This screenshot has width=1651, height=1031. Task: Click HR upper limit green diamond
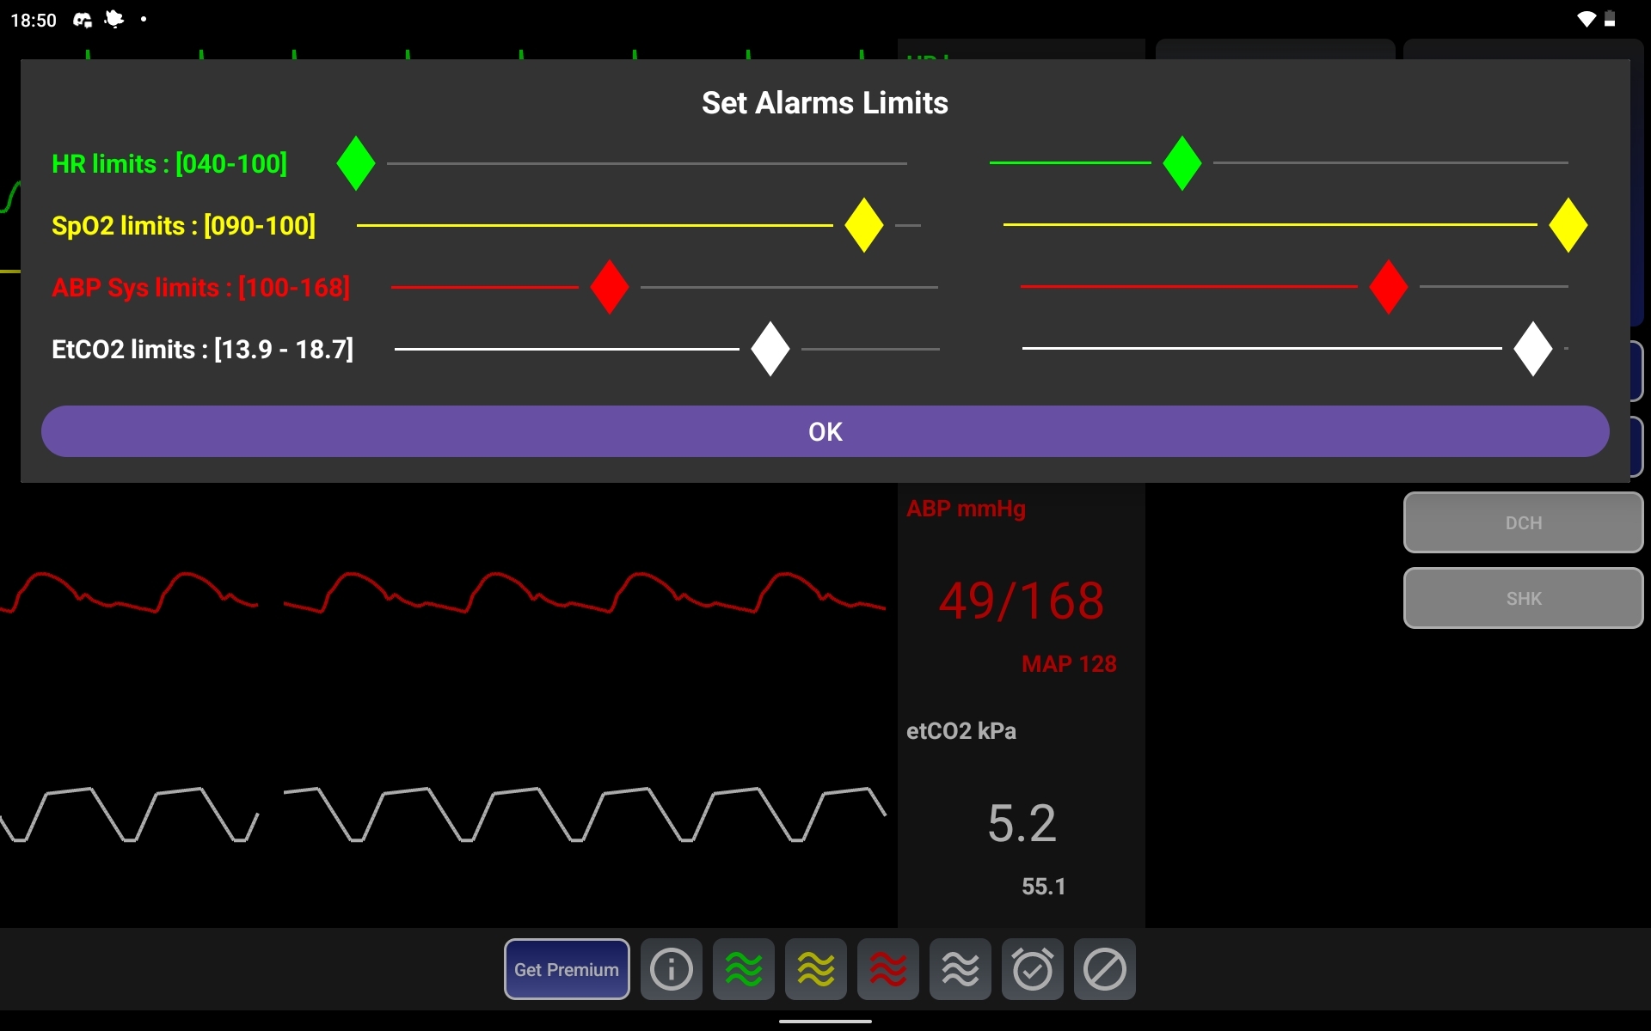(1181, 163)
